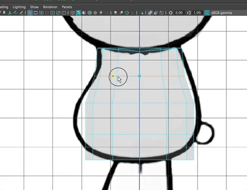
Task: Click the cyan center pivot point on the mesh
Action: point(139,76)
